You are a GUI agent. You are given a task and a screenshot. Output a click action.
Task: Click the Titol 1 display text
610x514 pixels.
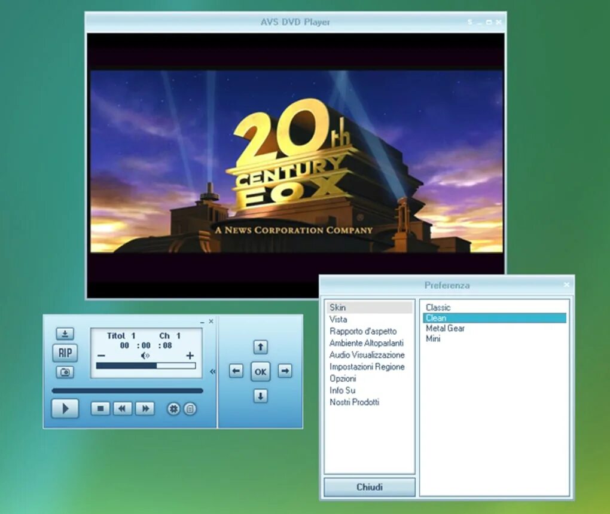point(121,335)
